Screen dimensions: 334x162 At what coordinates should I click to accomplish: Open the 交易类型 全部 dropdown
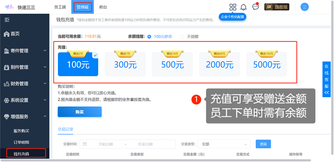[x=224, y=144]
